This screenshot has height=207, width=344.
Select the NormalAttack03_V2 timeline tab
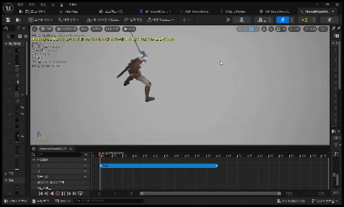(x=53, y=149)
